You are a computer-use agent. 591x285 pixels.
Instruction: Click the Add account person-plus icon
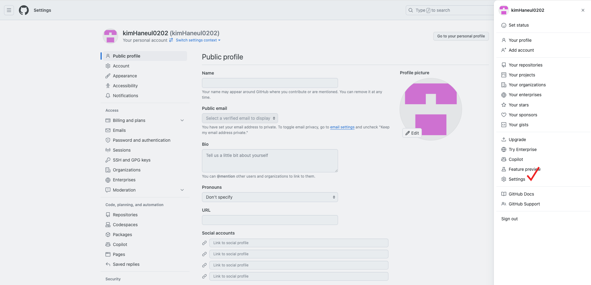tap(504, 50)
